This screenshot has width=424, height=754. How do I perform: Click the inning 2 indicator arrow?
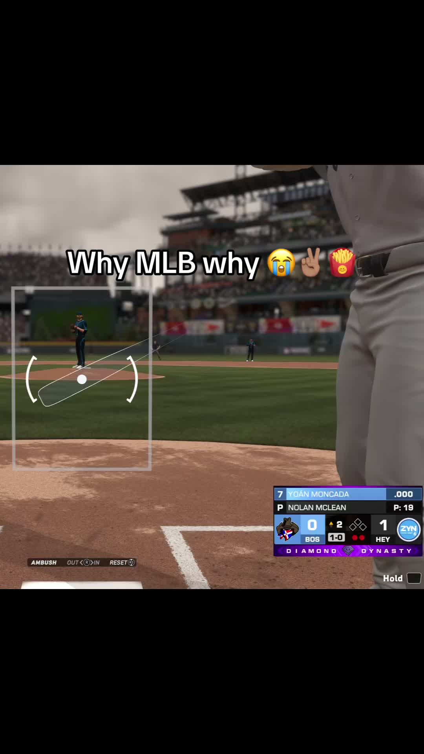[331, 524]
